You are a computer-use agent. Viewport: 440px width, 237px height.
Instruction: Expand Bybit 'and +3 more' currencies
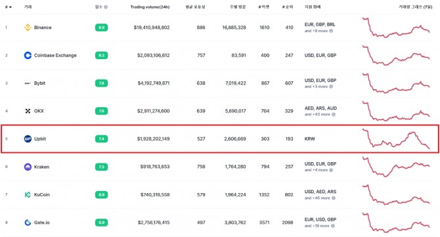316,87
